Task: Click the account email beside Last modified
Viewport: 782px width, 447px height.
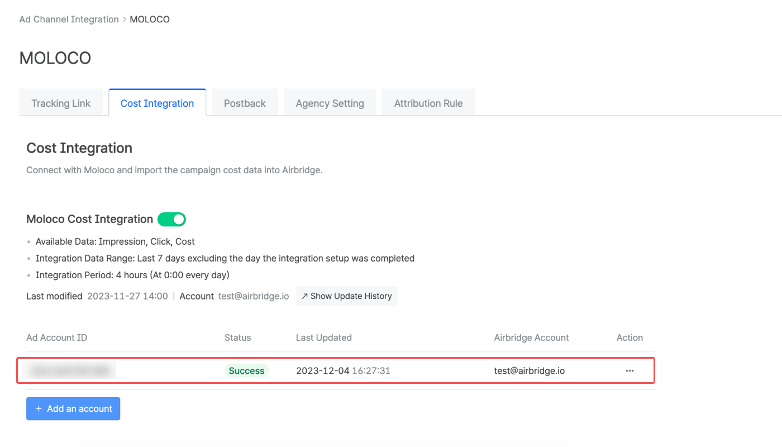Action: point(254,296)
